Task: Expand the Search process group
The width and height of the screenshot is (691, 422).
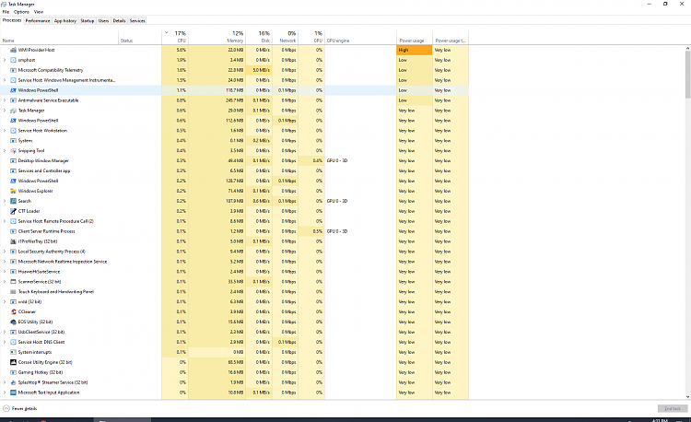Action: point(5,201)
